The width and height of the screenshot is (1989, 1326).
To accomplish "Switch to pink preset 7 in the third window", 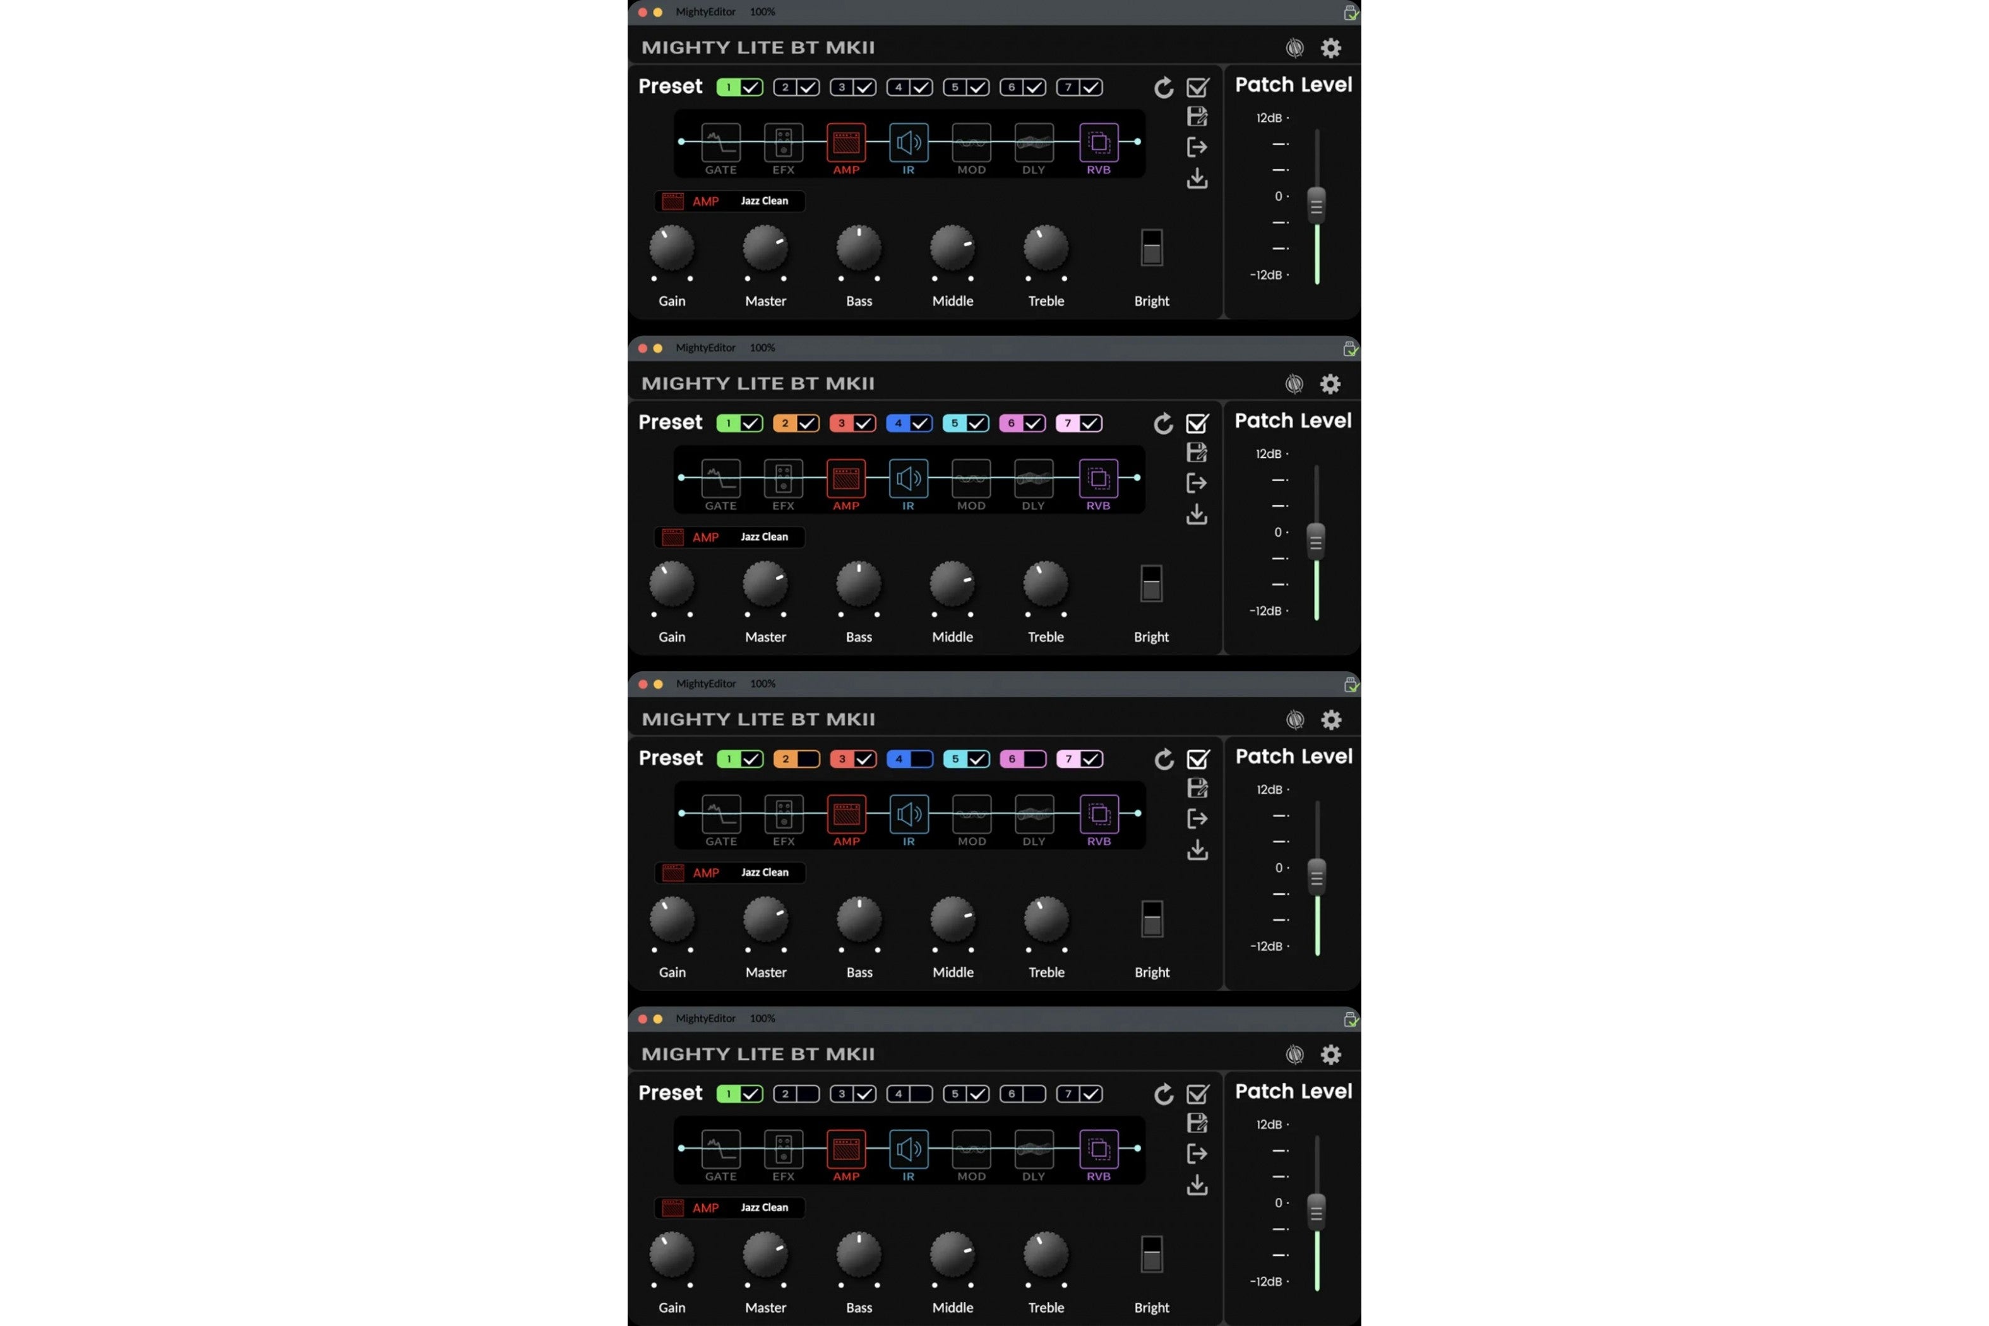I will [x=1068, y=758].
